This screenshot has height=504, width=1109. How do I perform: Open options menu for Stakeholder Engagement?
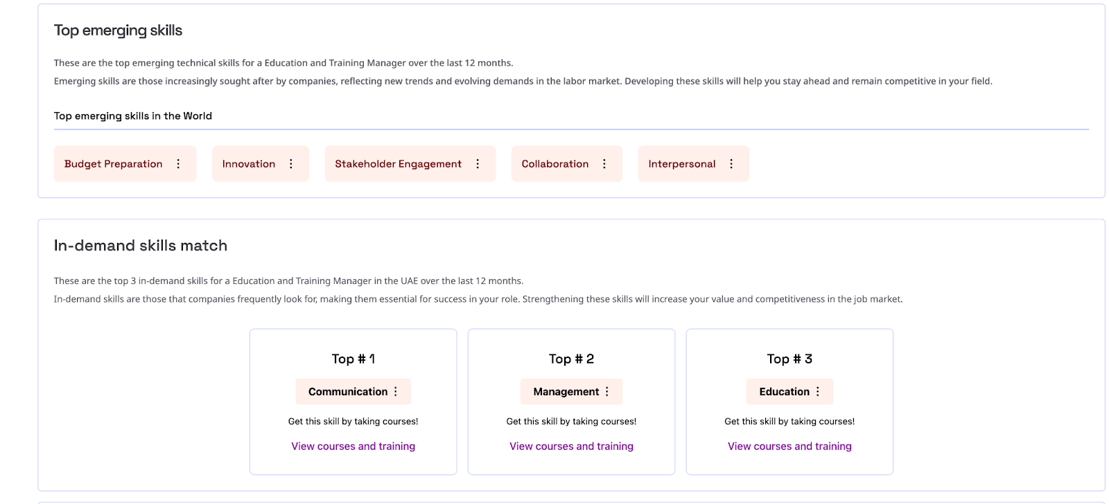[x=478, y=164]
